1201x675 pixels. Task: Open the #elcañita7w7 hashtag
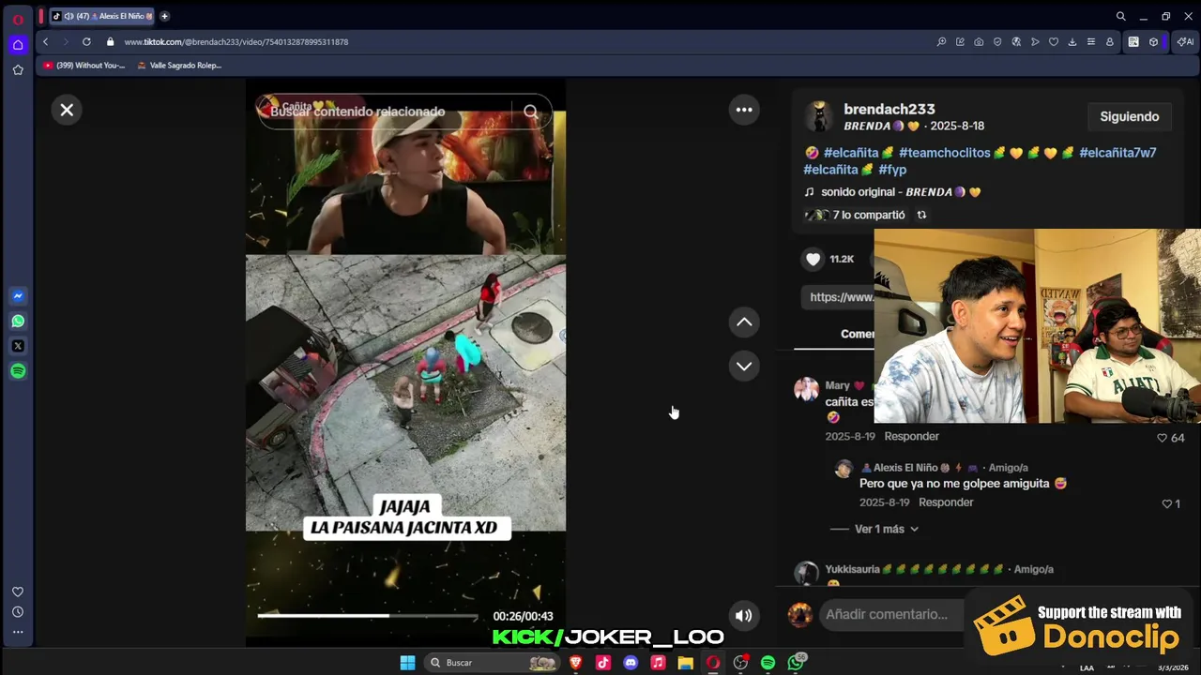pos(1117,152)
